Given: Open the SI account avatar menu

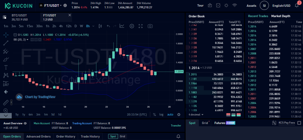Looking at the screenshot, I should [264, 6].
